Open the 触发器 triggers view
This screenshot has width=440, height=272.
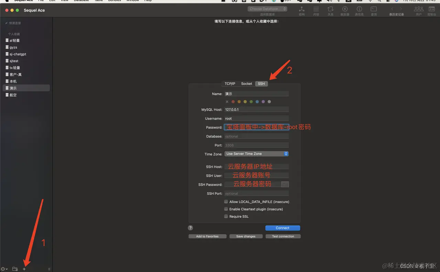pos(345,11)
